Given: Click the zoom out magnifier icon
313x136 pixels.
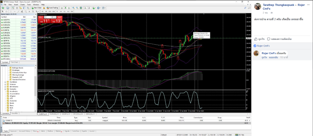Looking at the screenshot, I should (x=77, y=8).
